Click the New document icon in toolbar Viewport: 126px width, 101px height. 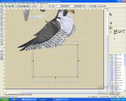coord(17,6)
